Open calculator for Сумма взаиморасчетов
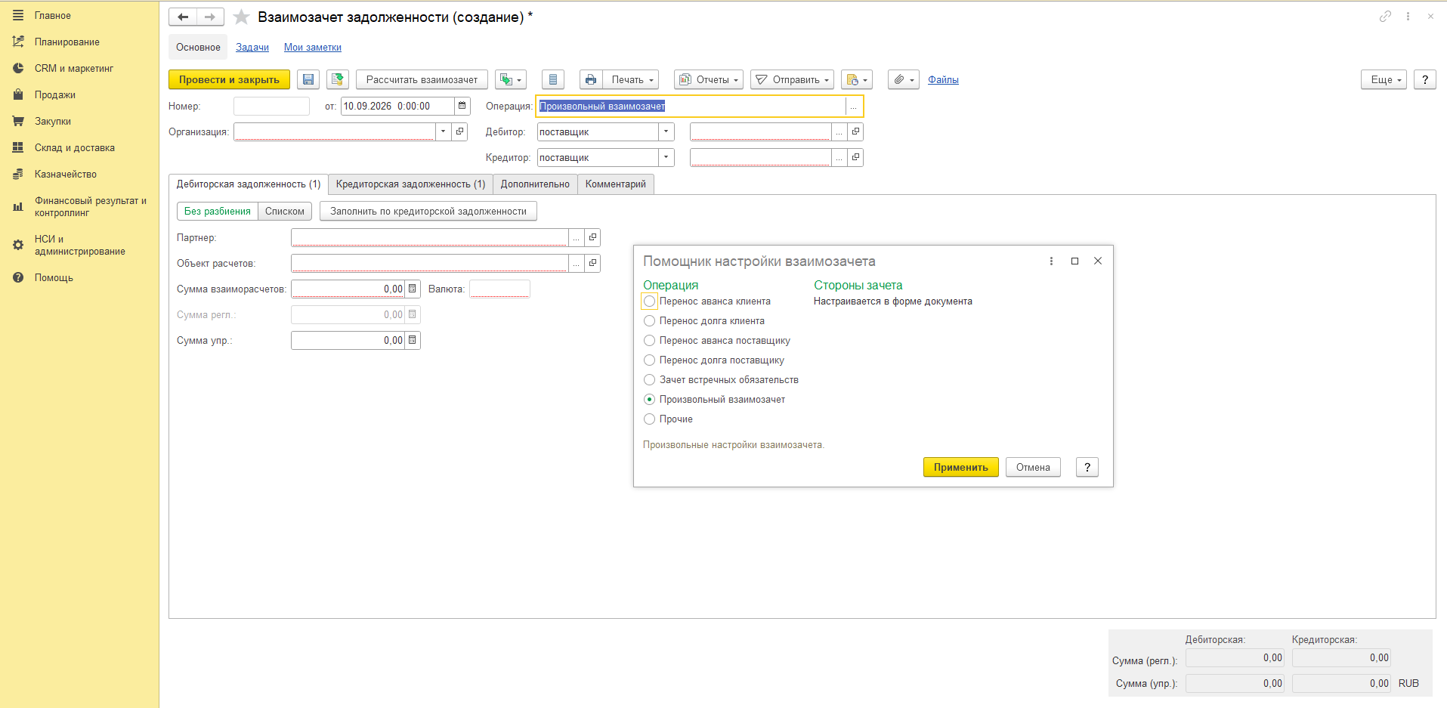Image resolution: width=1447 pixels, height=708 pixels. pos(413,289)
